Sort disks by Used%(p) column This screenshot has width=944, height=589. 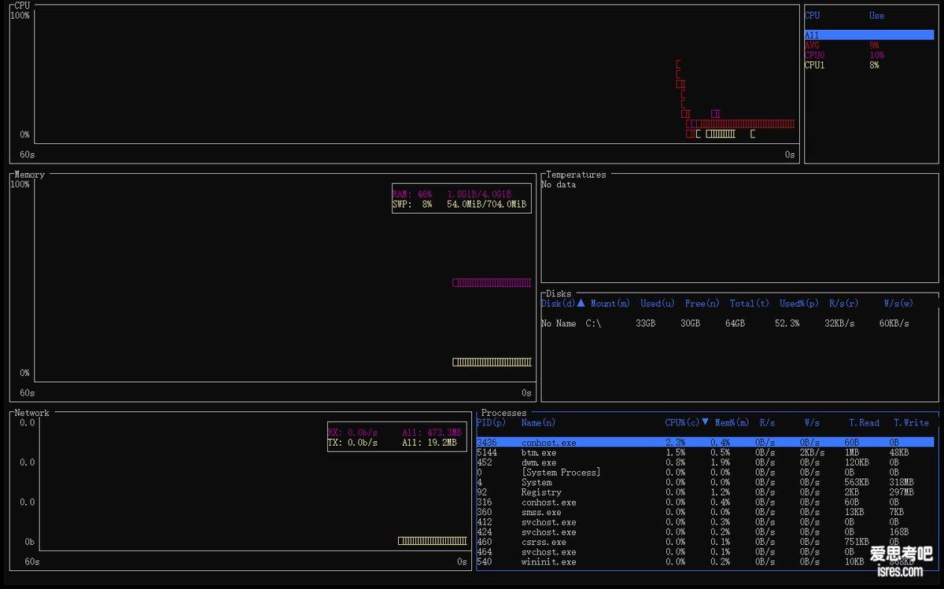[799, 304]
